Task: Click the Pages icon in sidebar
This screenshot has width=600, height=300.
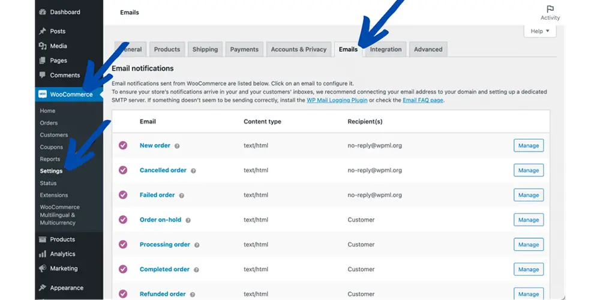Action: pyautogui.click(x=43, y=61)
